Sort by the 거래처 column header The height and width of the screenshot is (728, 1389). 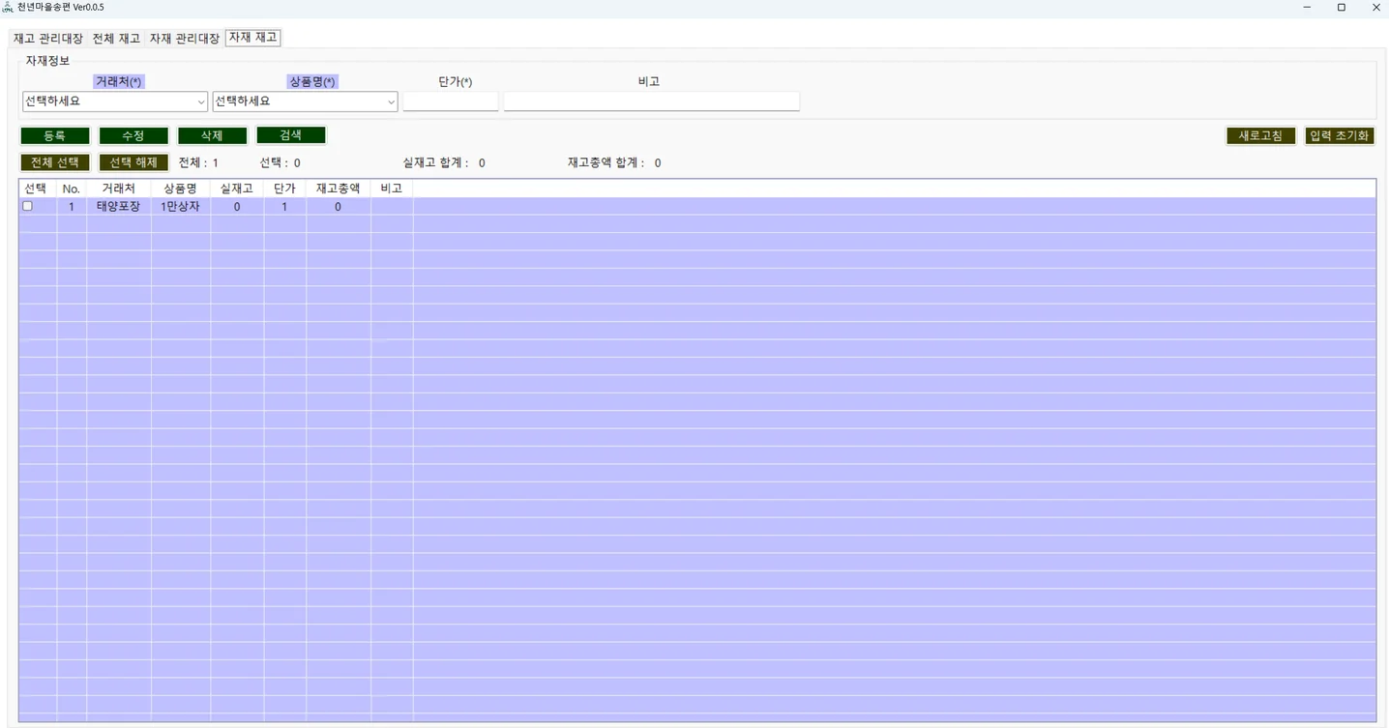pyautogui.click(x=119, y=189)
